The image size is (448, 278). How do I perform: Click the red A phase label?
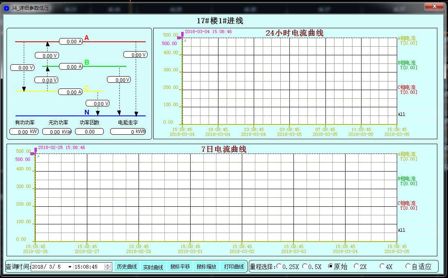coord(86,38)
